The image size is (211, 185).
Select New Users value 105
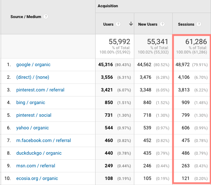(147, 178)
